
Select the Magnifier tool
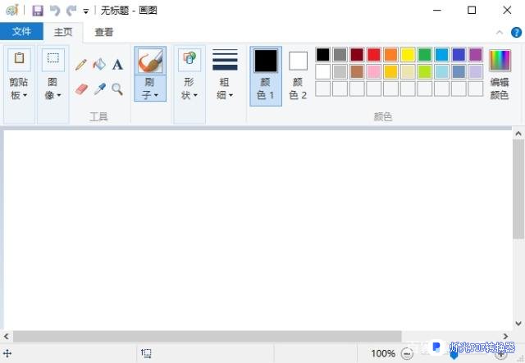pos(117,89)
